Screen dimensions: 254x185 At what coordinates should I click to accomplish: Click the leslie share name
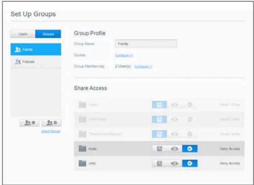[92, 149]
